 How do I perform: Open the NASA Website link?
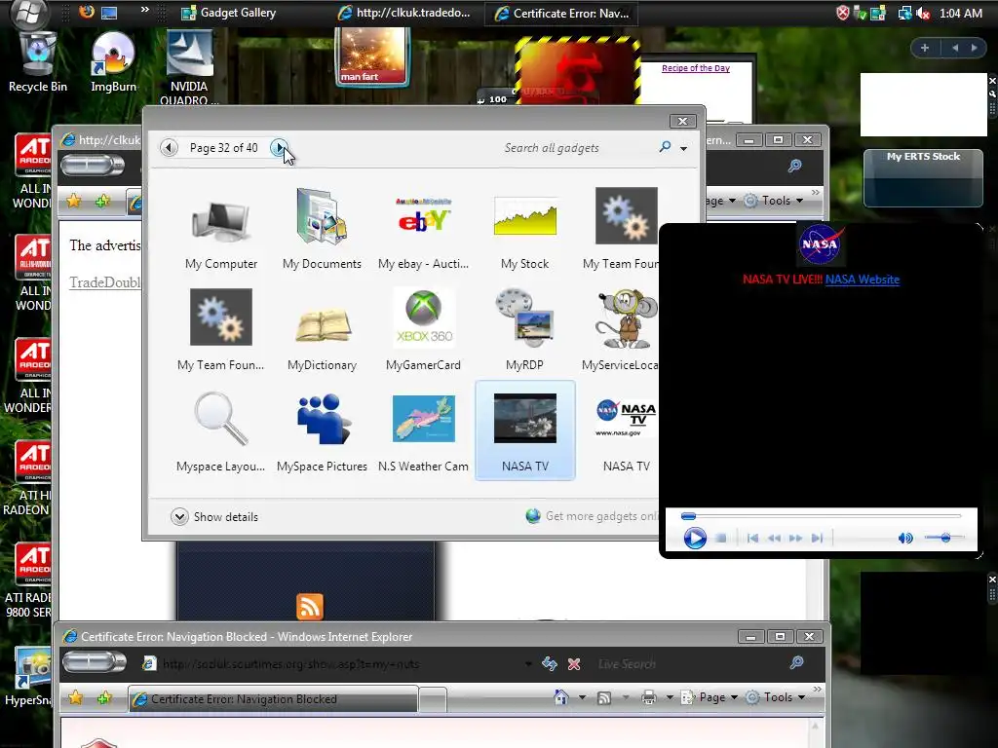click(863, 280)
